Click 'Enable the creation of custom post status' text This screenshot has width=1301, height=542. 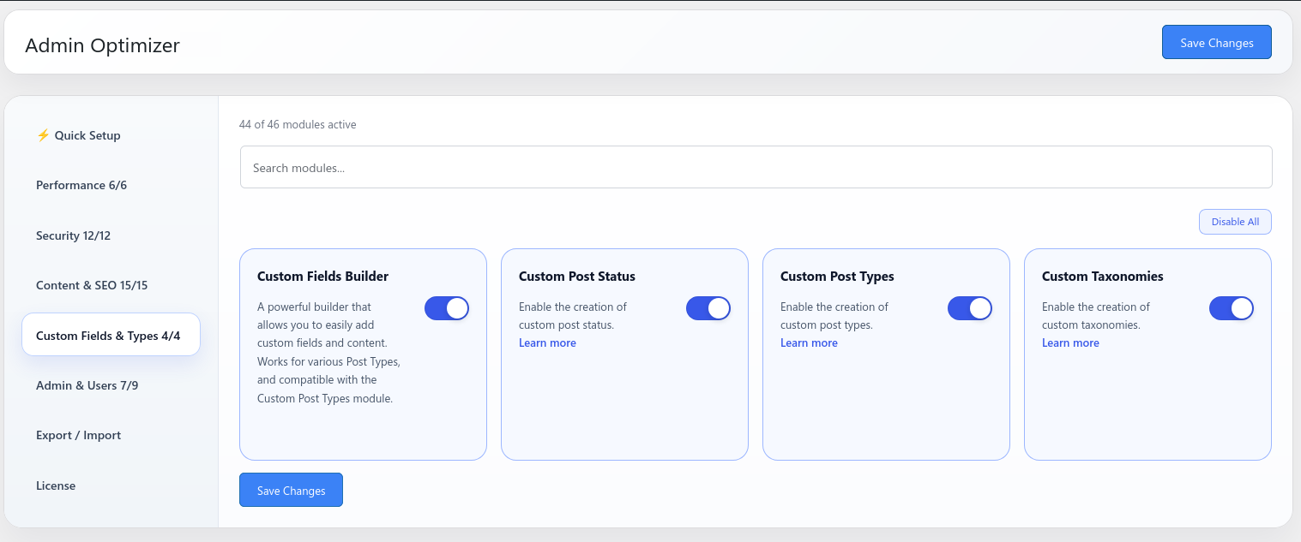coord(573,316)
